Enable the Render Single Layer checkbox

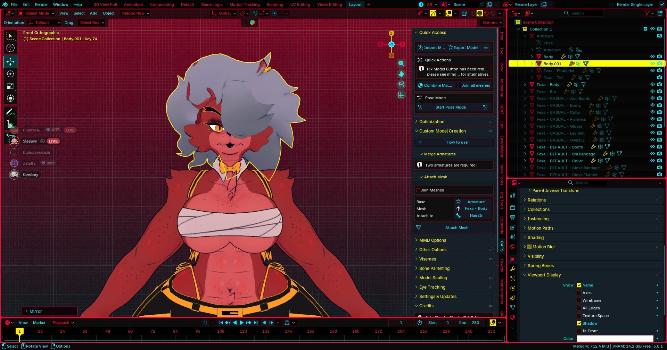click(x=611, y=5)
